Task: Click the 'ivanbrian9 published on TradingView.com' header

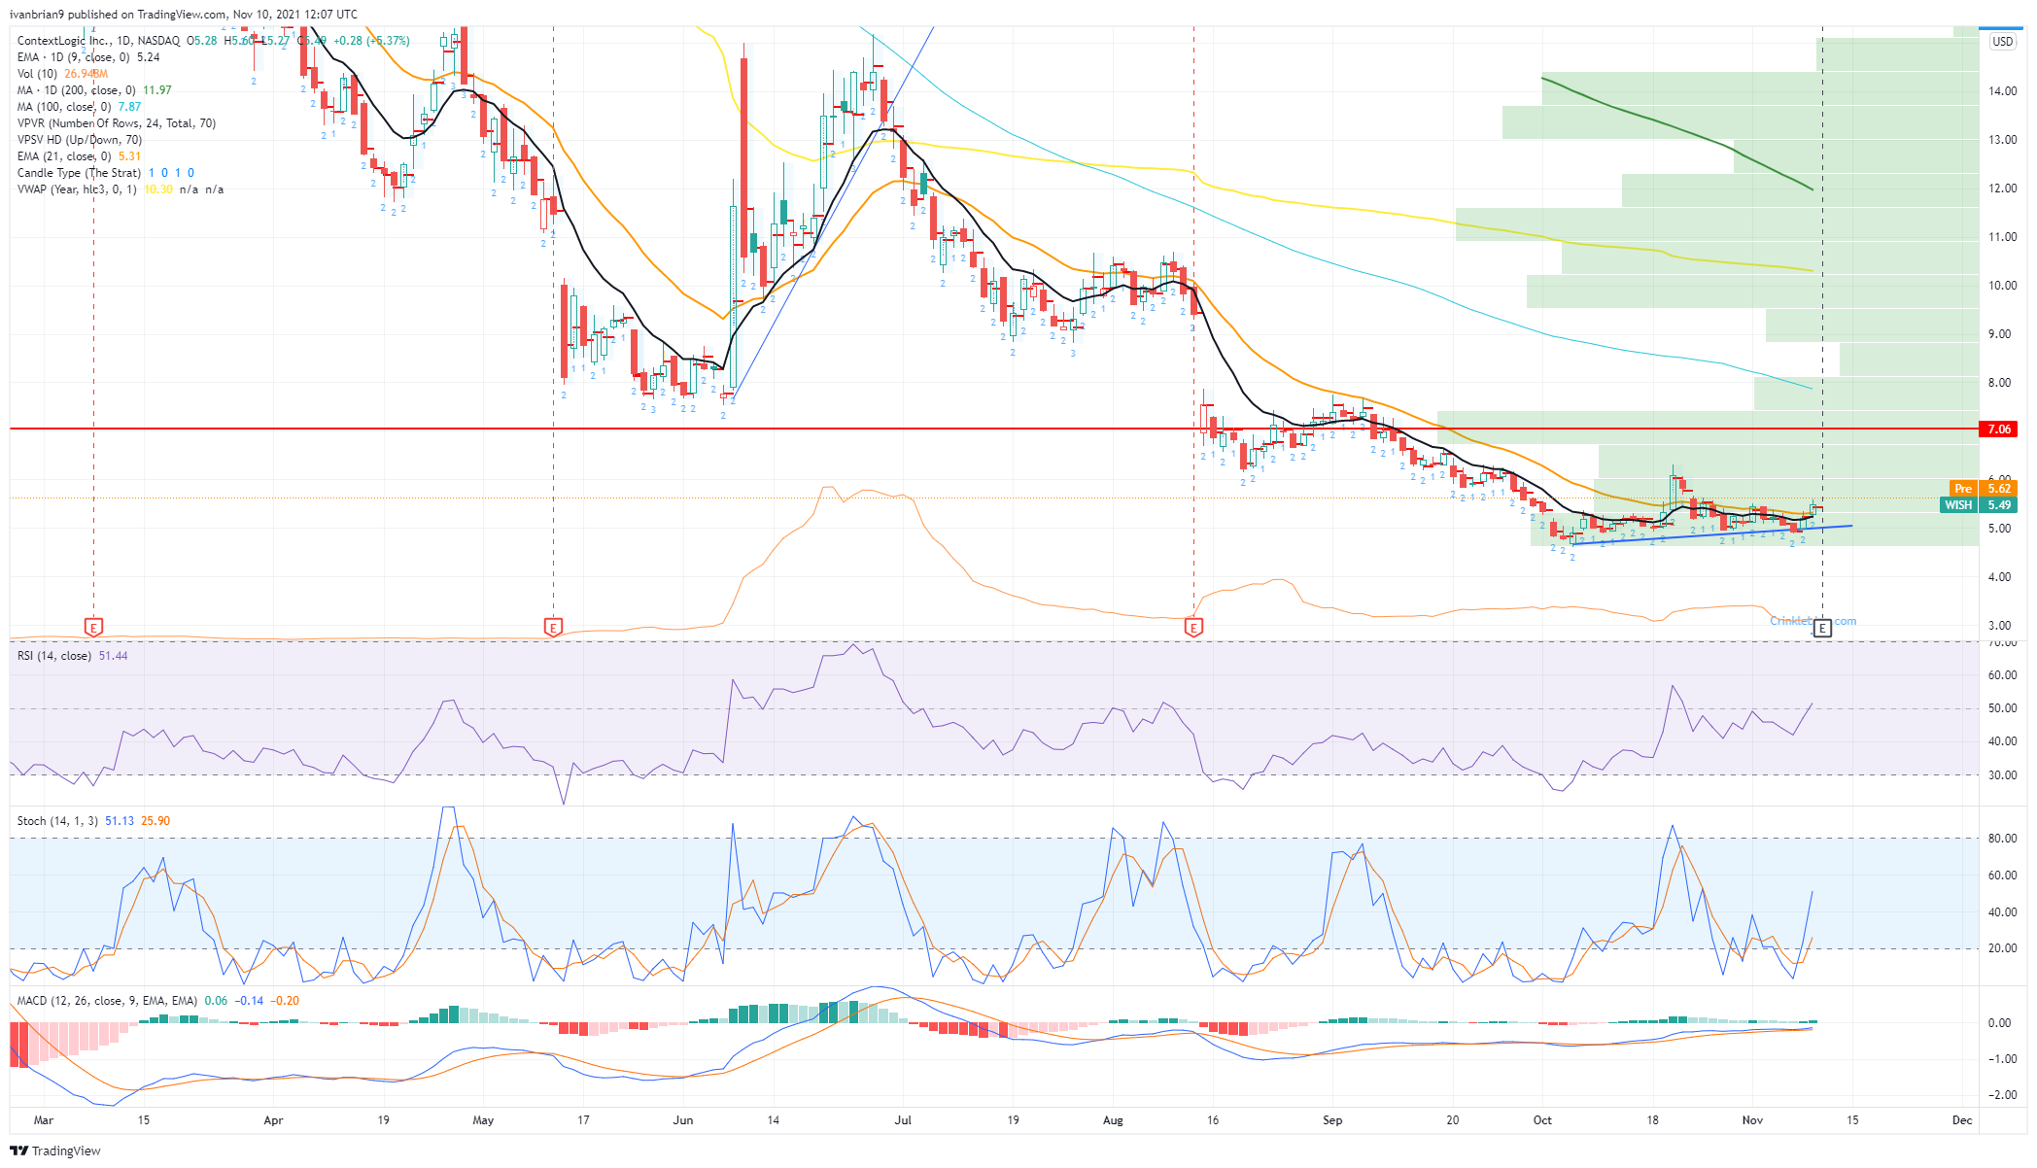Action: [184, 15]
